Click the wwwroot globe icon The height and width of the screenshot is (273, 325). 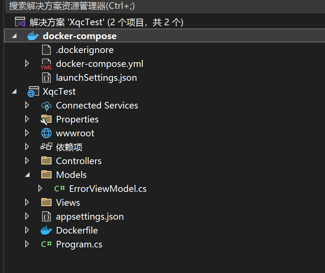(x=46, y=133)
